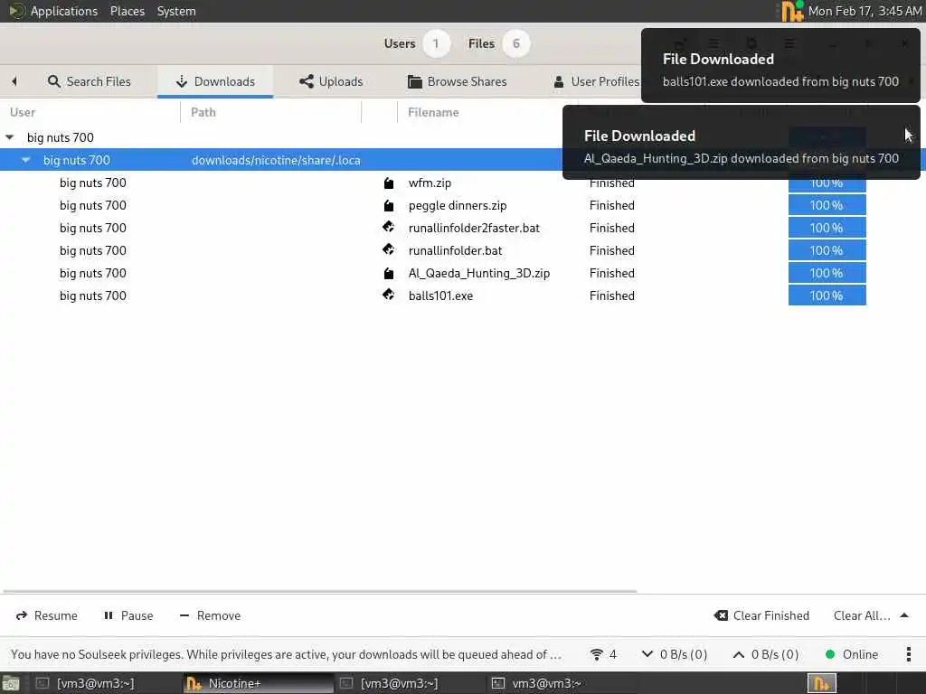The width and height of the screenshot is (926, 694).
Task: Click the upload speed indicator
Action: pyautogui.click(x=765, y=654)
